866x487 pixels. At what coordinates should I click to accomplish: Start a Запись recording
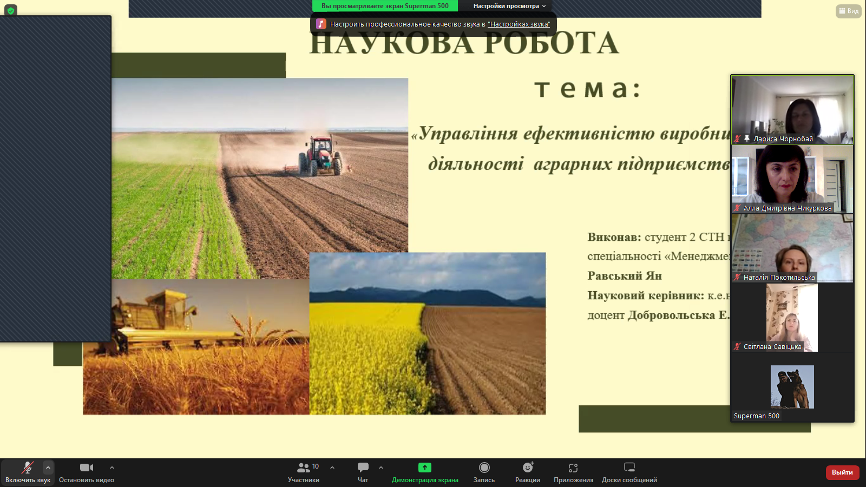[483, 472]
